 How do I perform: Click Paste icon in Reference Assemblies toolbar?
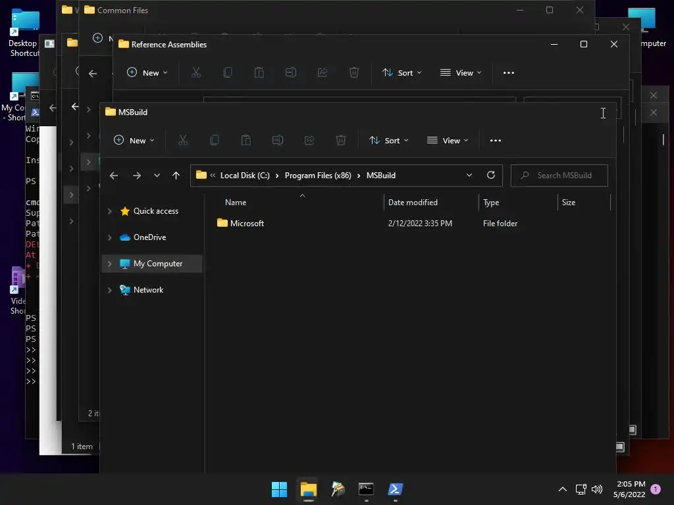[259, 72]
